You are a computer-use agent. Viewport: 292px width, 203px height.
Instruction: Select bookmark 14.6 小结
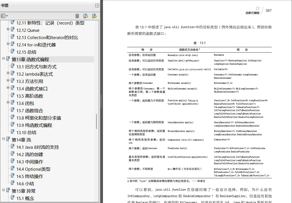click(x=25, y=184)
